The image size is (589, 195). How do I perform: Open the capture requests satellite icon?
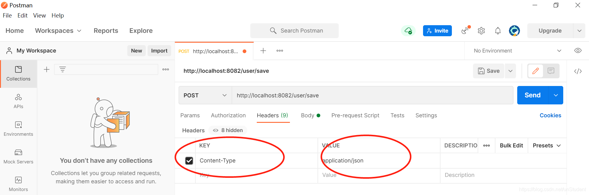click(x=465, y=30)
